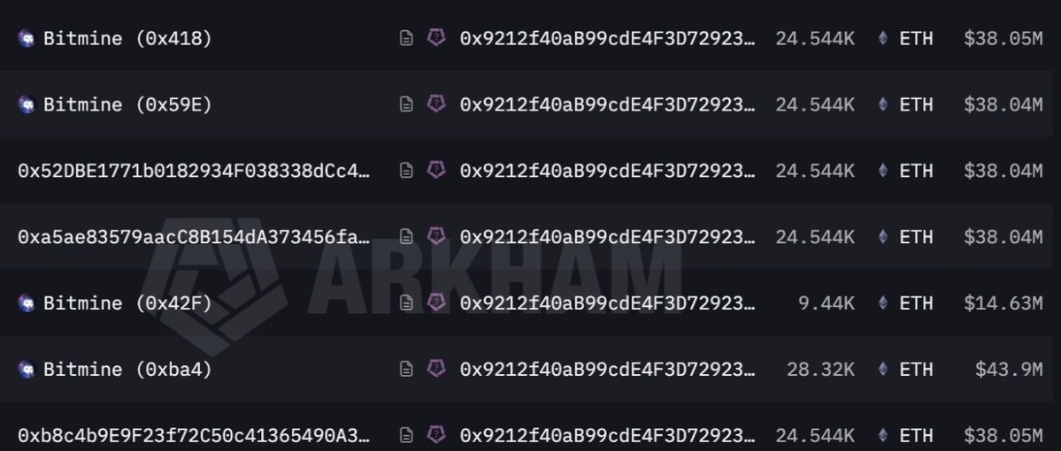
Task: Open sender address 0x52DBE1771b0182934F038338dCc4
Action: point(194,171)
